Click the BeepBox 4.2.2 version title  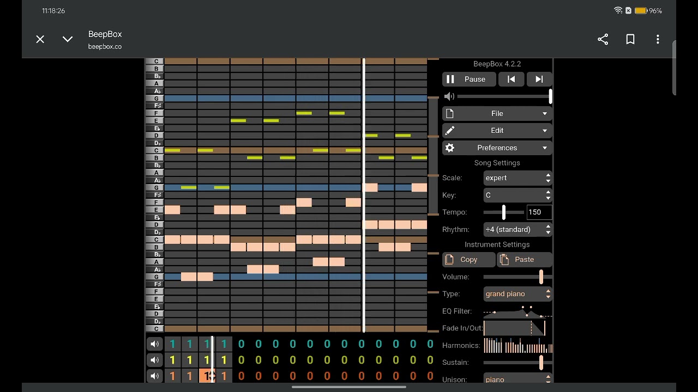click(497, 64)
